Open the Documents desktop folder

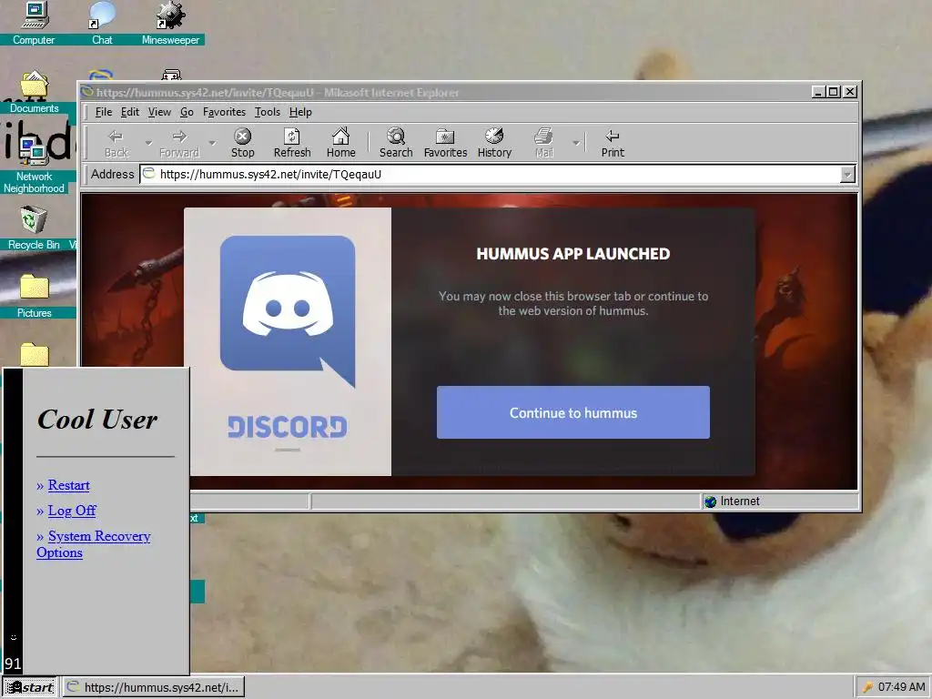34,92
